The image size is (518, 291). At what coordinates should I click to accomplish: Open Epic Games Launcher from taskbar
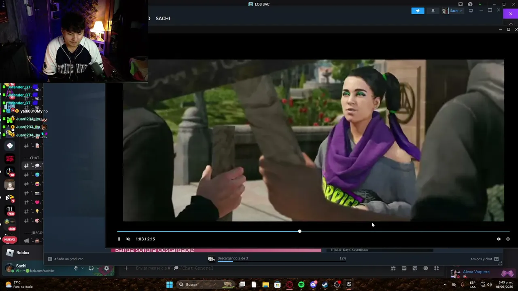(348, 285)
